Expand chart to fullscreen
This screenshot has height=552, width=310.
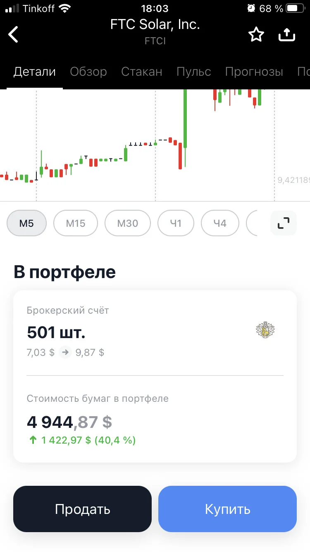pyautogui.click(x=284, y=223)
